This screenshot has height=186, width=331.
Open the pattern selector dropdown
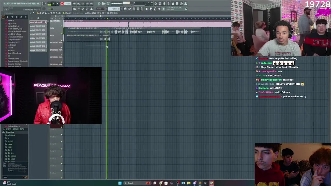(x=114, y=9)
